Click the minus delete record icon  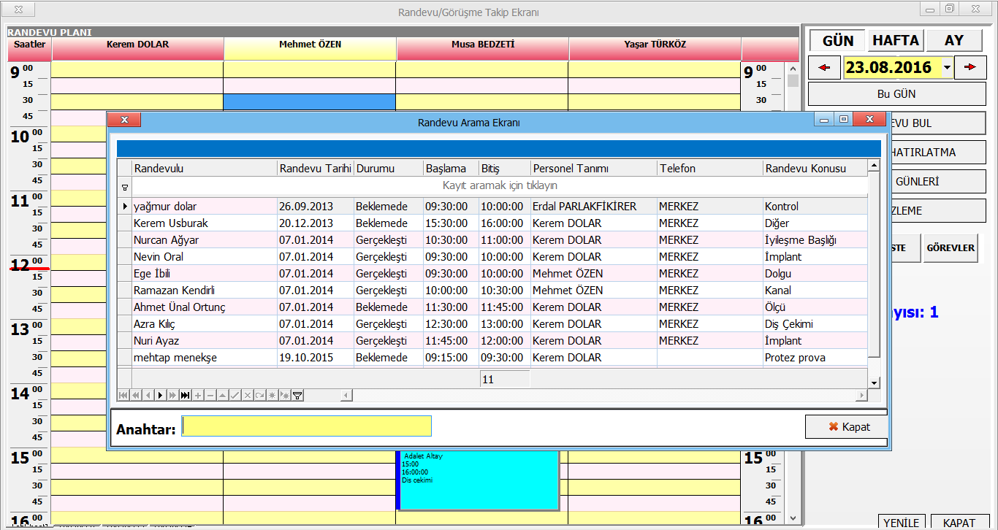point(210,395)
